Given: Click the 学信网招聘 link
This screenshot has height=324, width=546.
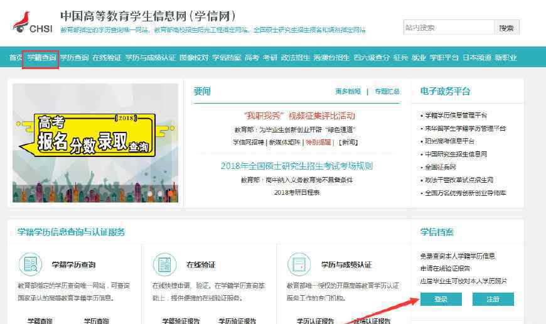Looking at the screenshot, I should 249,142.
